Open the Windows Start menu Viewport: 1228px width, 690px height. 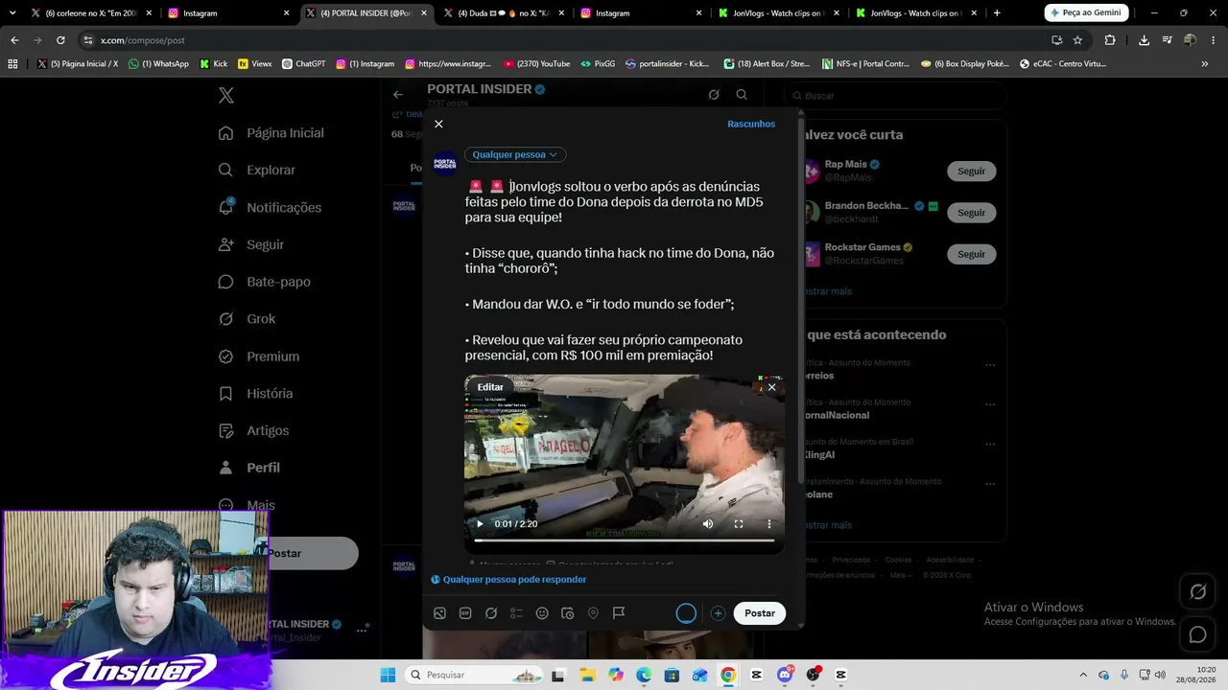pyautogui.click(x=388, y=675)
